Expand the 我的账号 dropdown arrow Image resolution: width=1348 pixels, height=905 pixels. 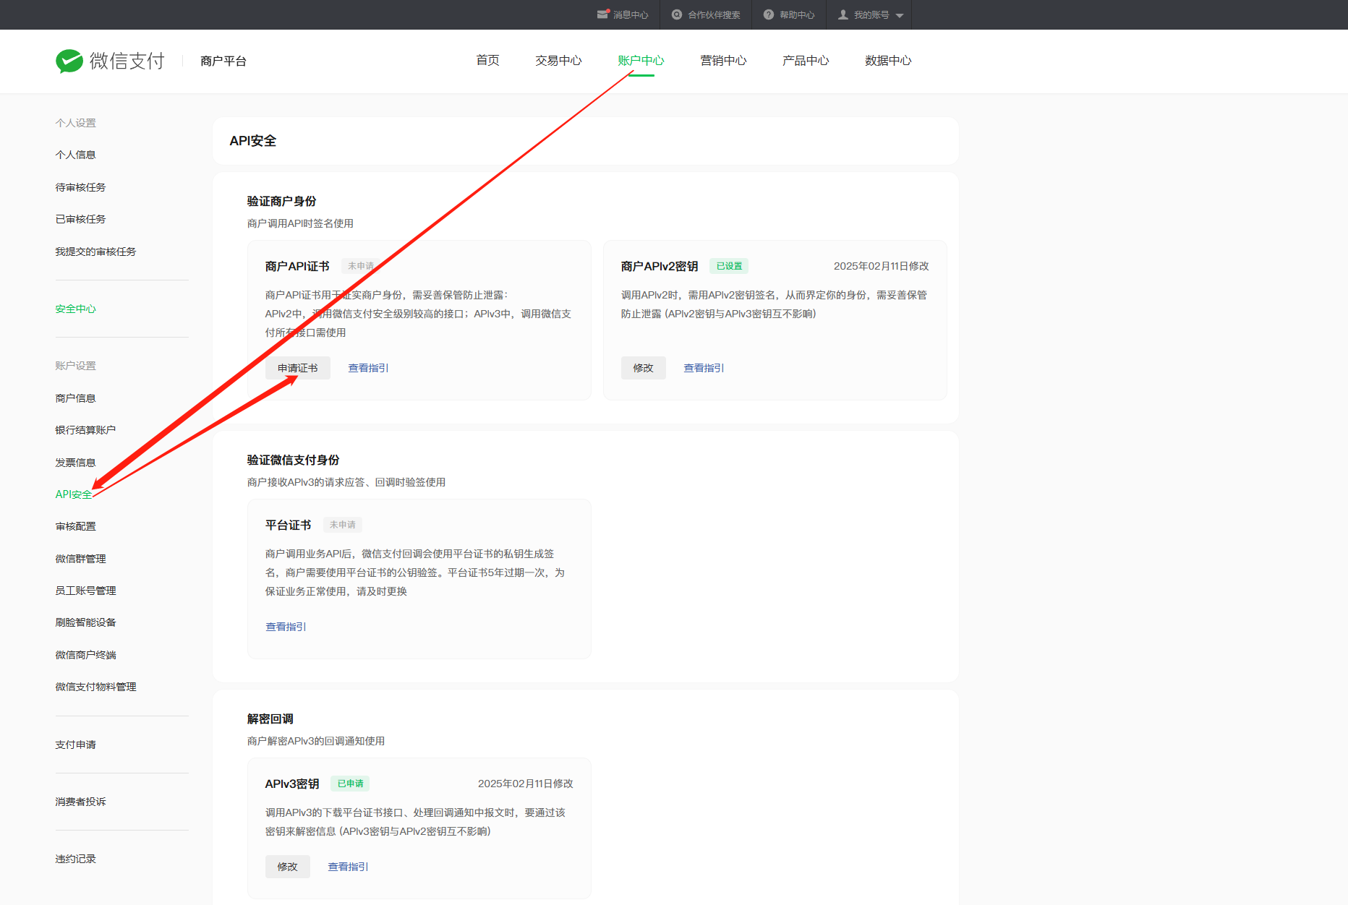point(900,15)
